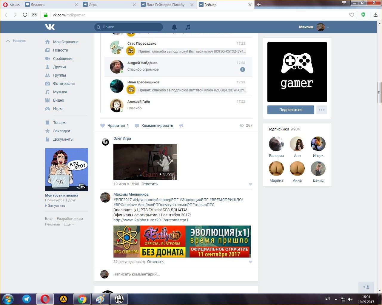
Task: Click Комментировать under the post
Action: point(154,126)
